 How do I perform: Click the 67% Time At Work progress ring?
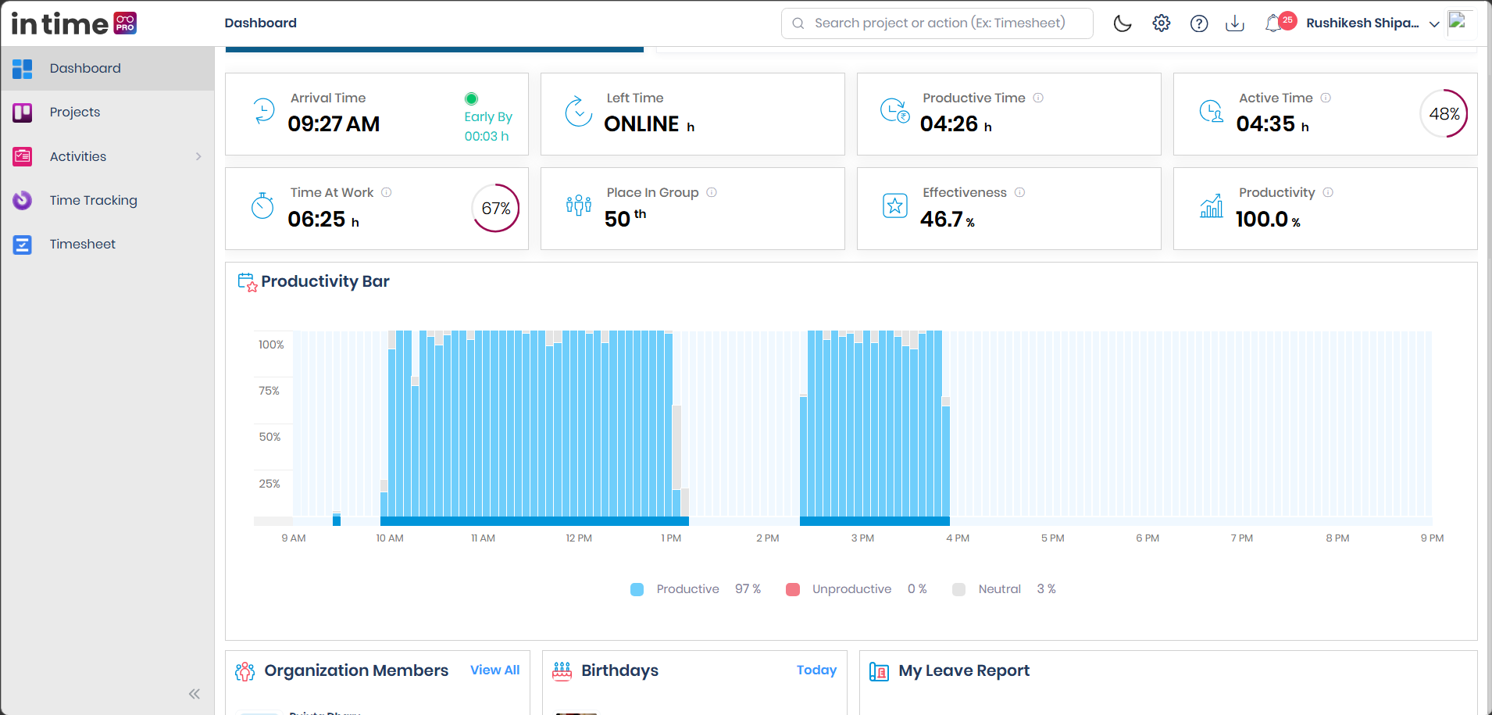pos(495,208)
